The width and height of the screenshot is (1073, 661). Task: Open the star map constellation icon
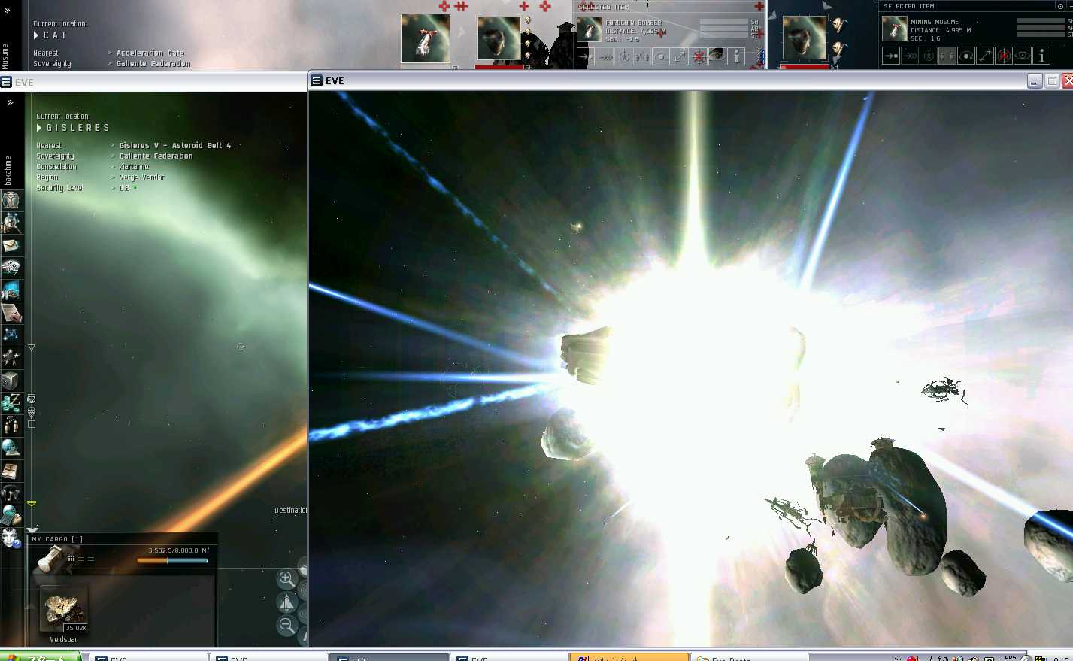click(x=11, y=335)
